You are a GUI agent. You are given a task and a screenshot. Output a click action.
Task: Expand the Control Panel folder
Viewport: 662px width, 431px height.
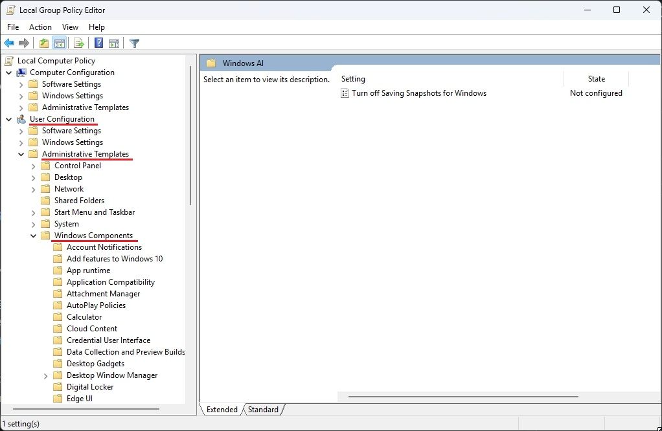33,166
